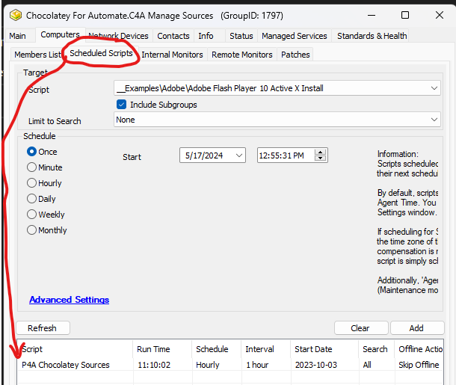This screenshot has height=385, width=456.
Task: Sort by the Start Date column header
Action: 324,349
